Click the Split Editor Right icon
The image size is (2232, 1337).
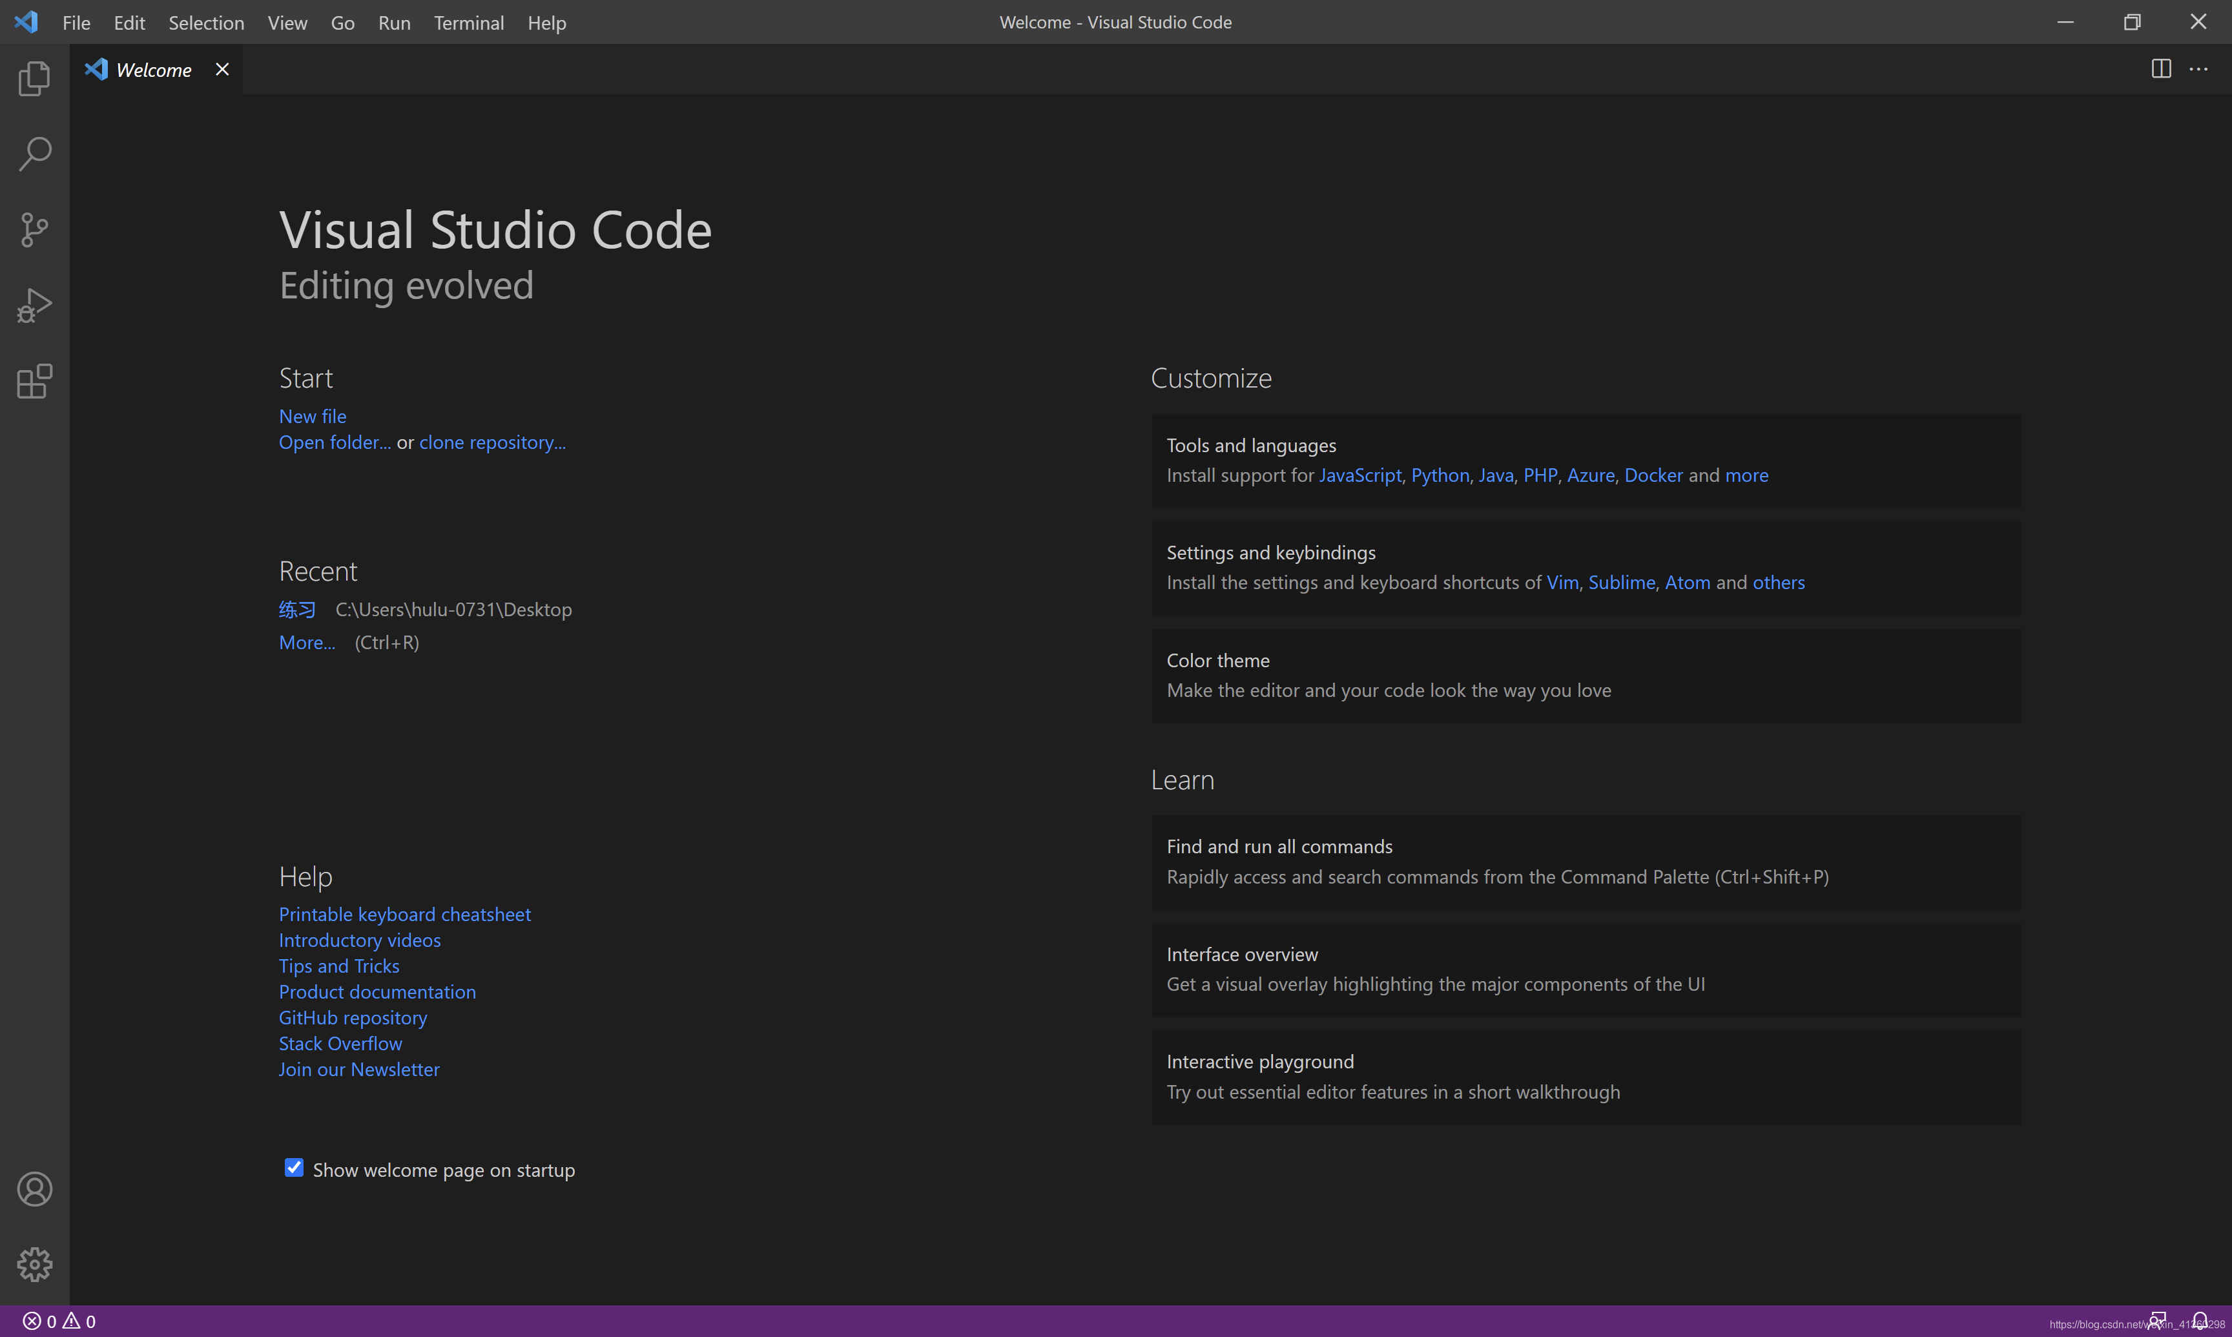point(2161,69)
